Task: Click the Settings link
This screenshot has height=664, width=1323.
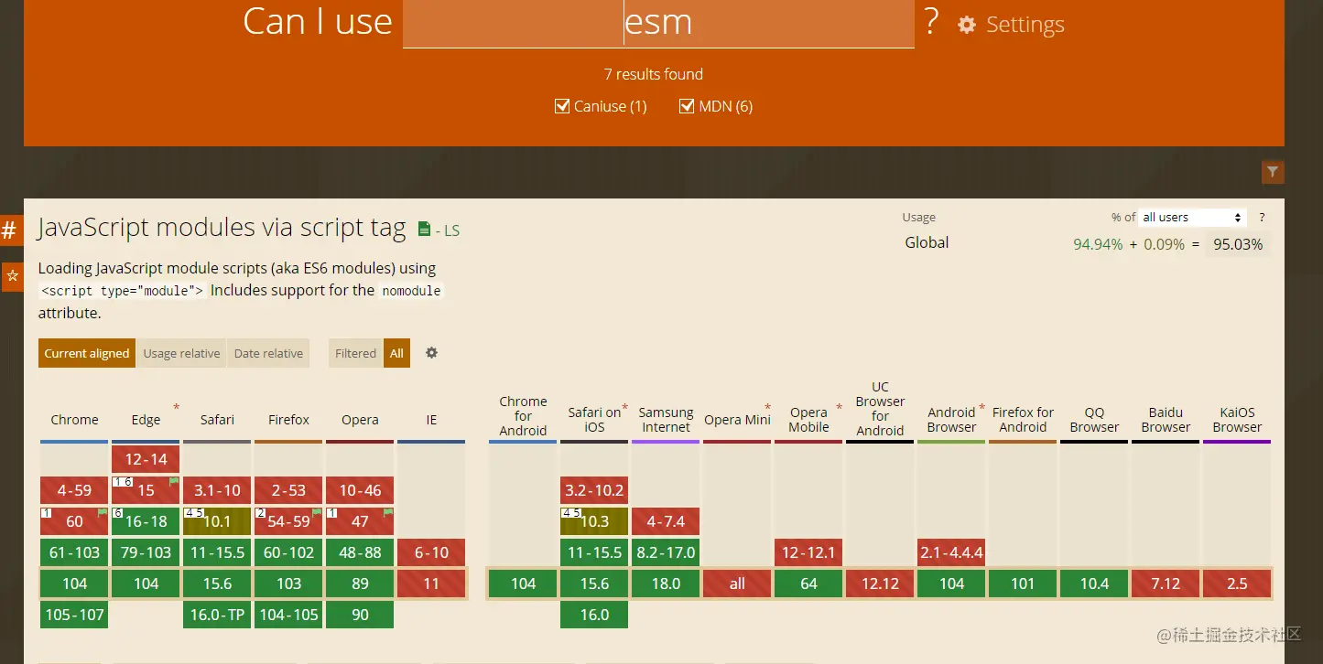Action: click(x=1025, y=25)
